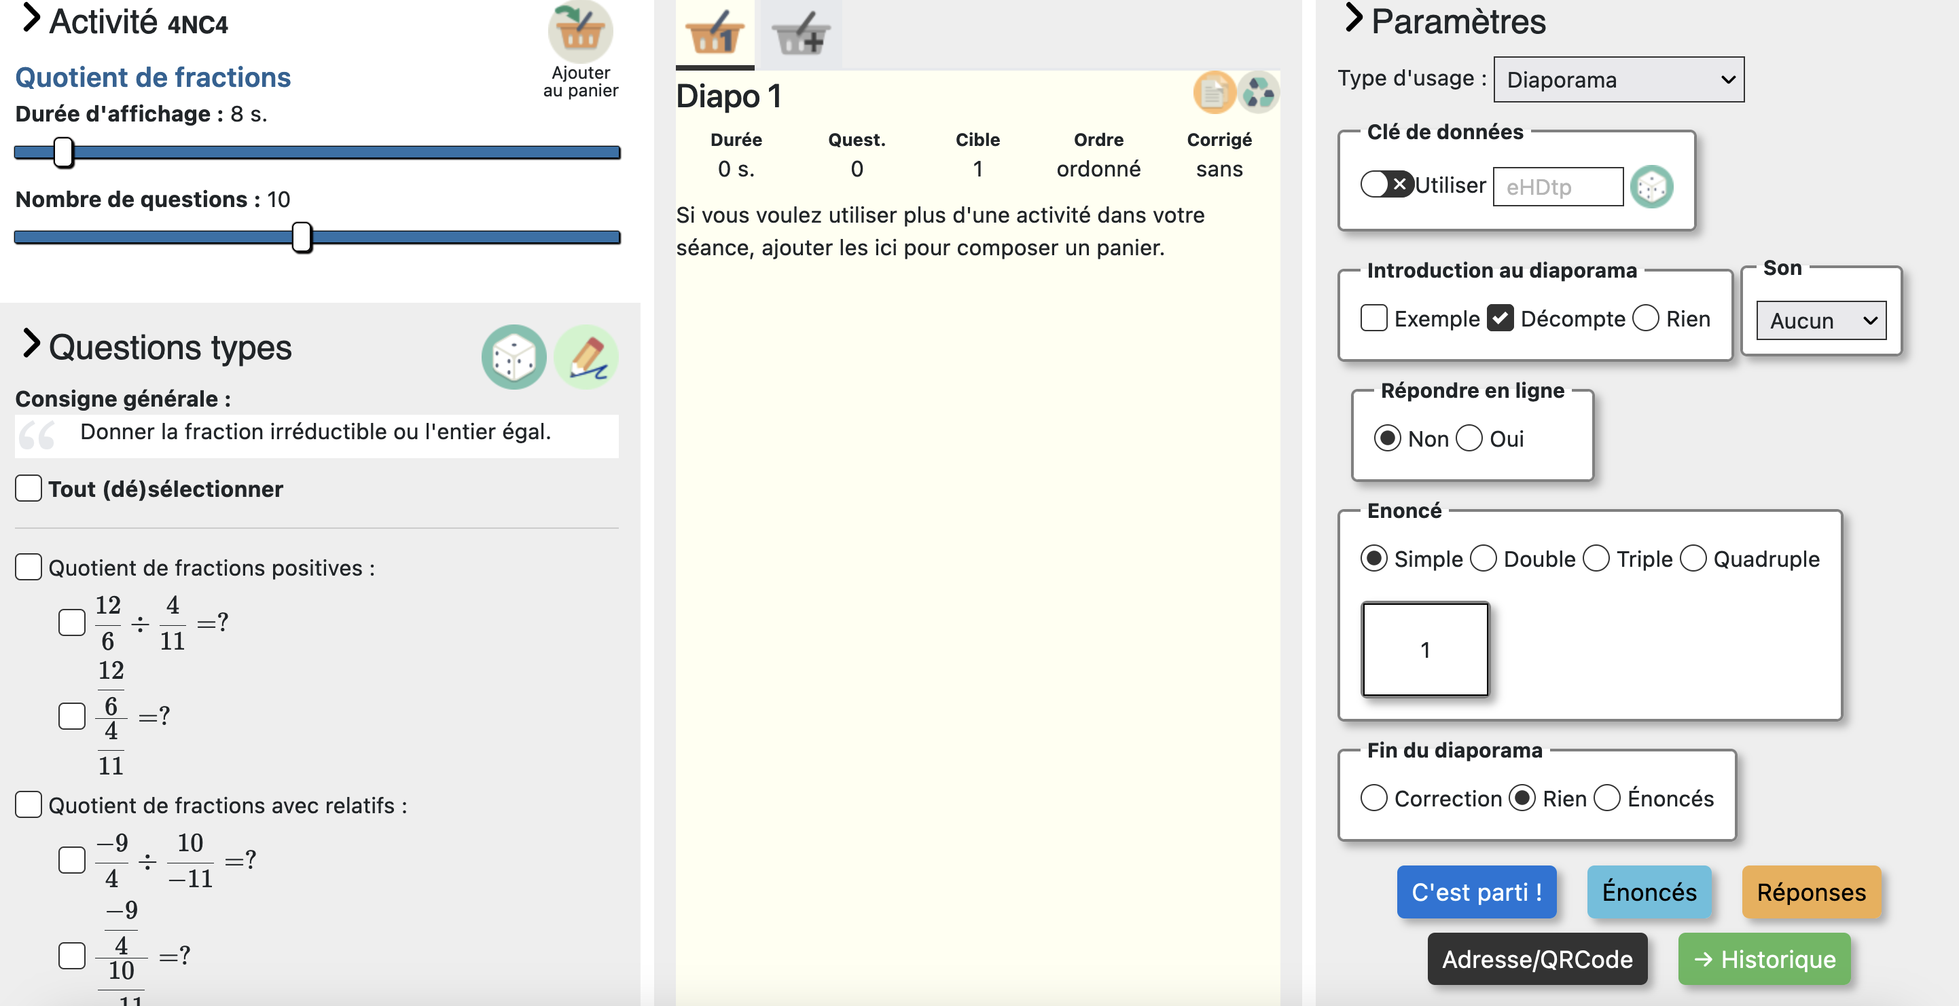This screenshot has width=1959, height=1006.
Task: Click the dice icon next to the data key field
Action: pyautogui.click(x=1652, y=186)
